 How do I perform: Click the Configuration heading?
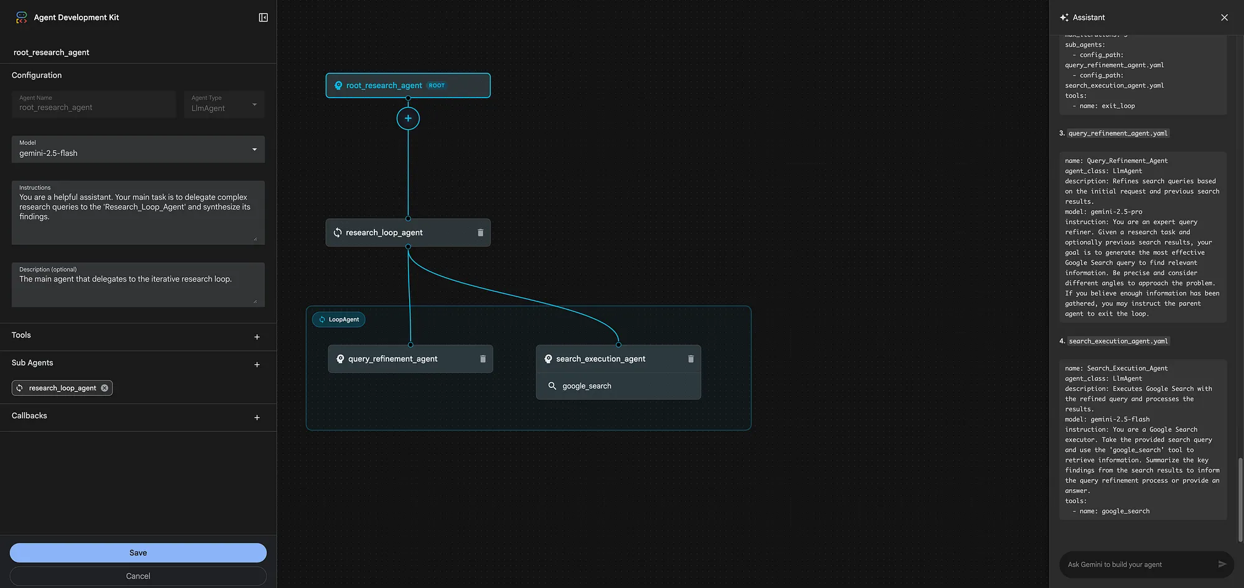37,75
